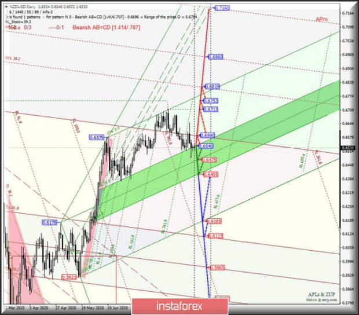Click the 0.7190 price label at top
The height and width of the screenshot is (315, 359).
pyautogui.click(x=222, y=8)
